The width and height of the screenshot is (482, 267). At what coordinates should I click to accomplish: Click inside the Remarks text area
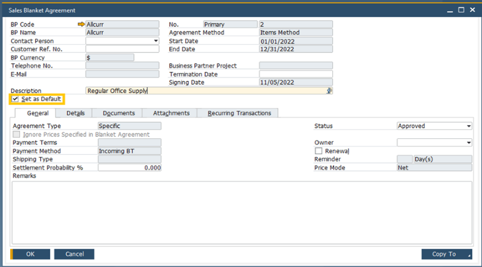[x=241, y=211]
